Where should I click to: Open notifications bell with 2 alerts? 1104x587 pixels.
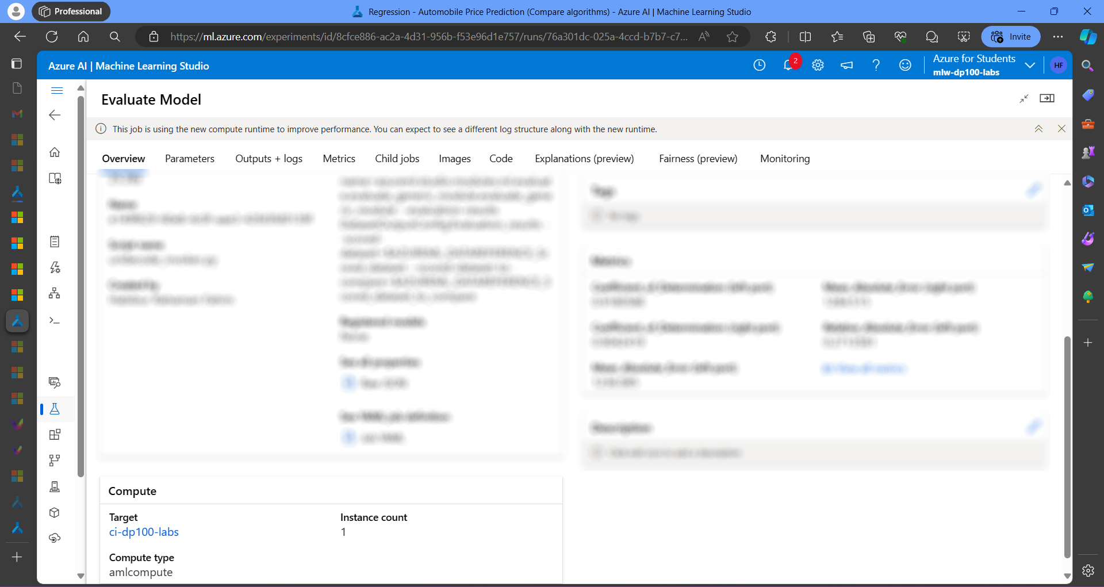[788, 65]
